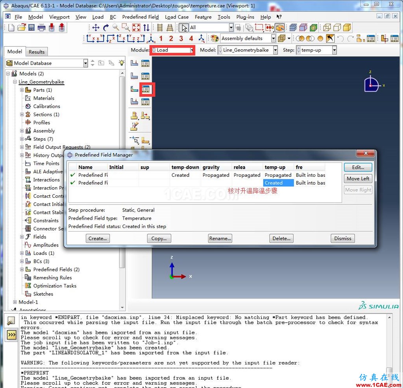Screen dimensions: 403x388
Task: Apply custom view 3
Action: point(181,39)
